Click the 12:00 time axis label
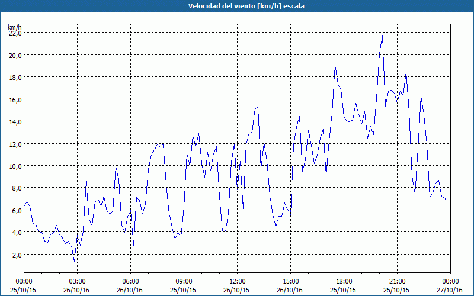474x296 pixels. [x=238, y=282]
